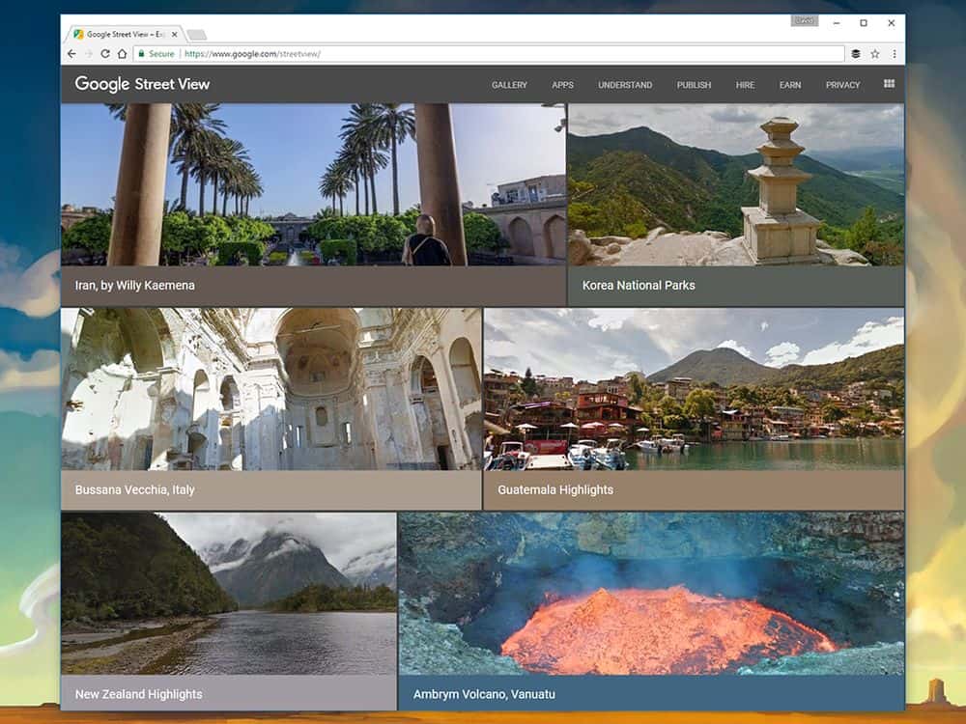
Task: Open the Gallery menu item
Action: pos(509,85)
